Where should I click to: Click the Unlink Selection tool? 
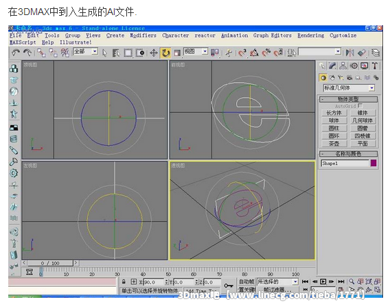[x=53, y=53]
